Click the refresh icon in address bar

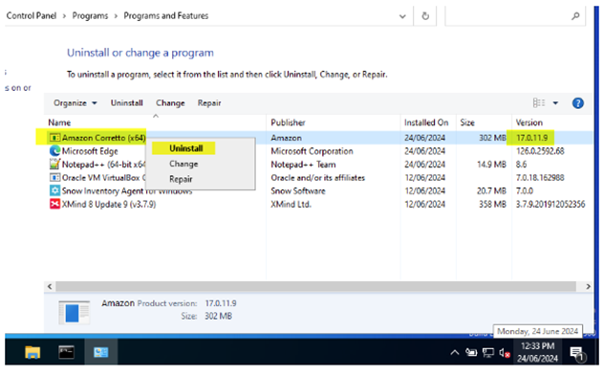(425, 16)
